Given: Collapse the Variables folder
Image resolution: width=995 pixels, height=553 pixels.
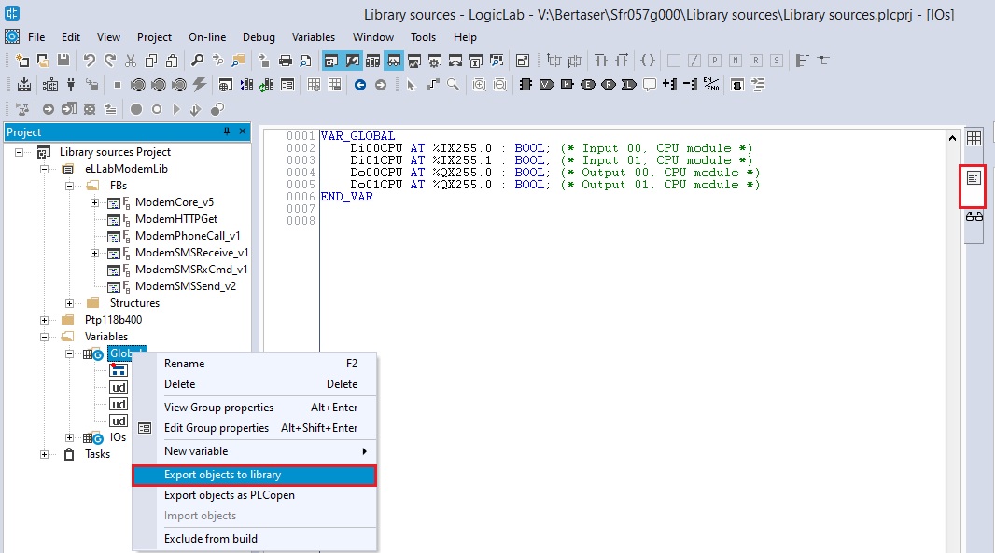Looking at the screenshot, I should (45, 337).
